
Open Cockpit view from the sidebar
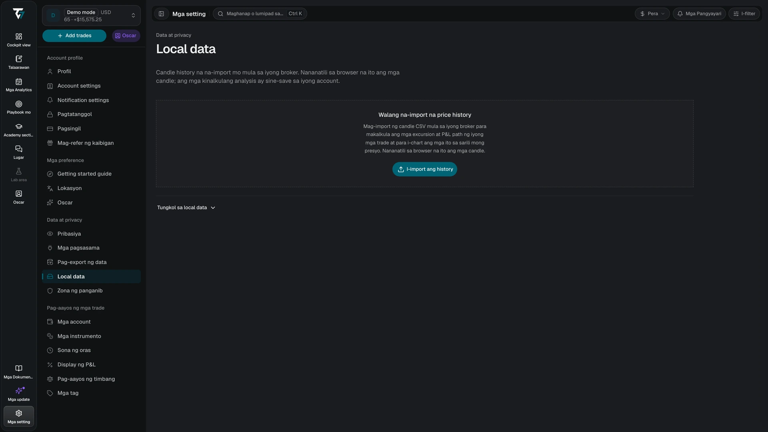click(18, 40)
